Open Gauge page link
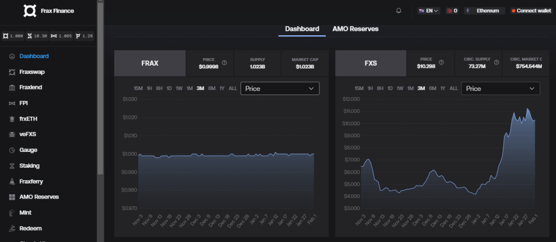 [28, 150]
